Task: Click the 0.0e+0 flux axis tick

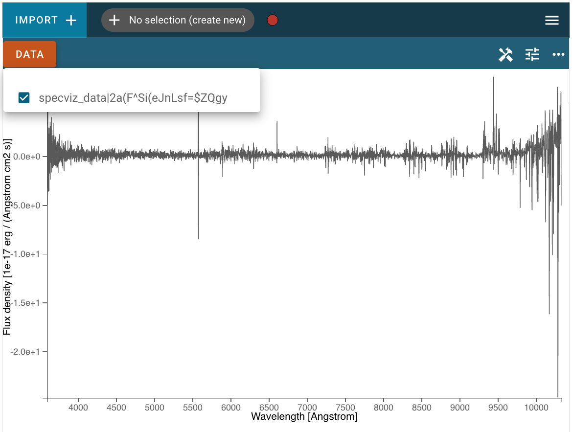Action: coord(27,157)
